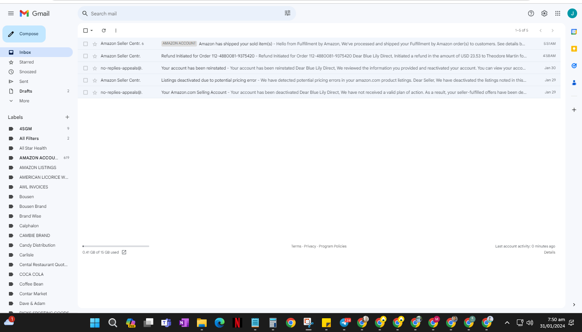Open Microsoft Edge from the taskbar
This screenshot has width=582, height=332.
[220, 323]
